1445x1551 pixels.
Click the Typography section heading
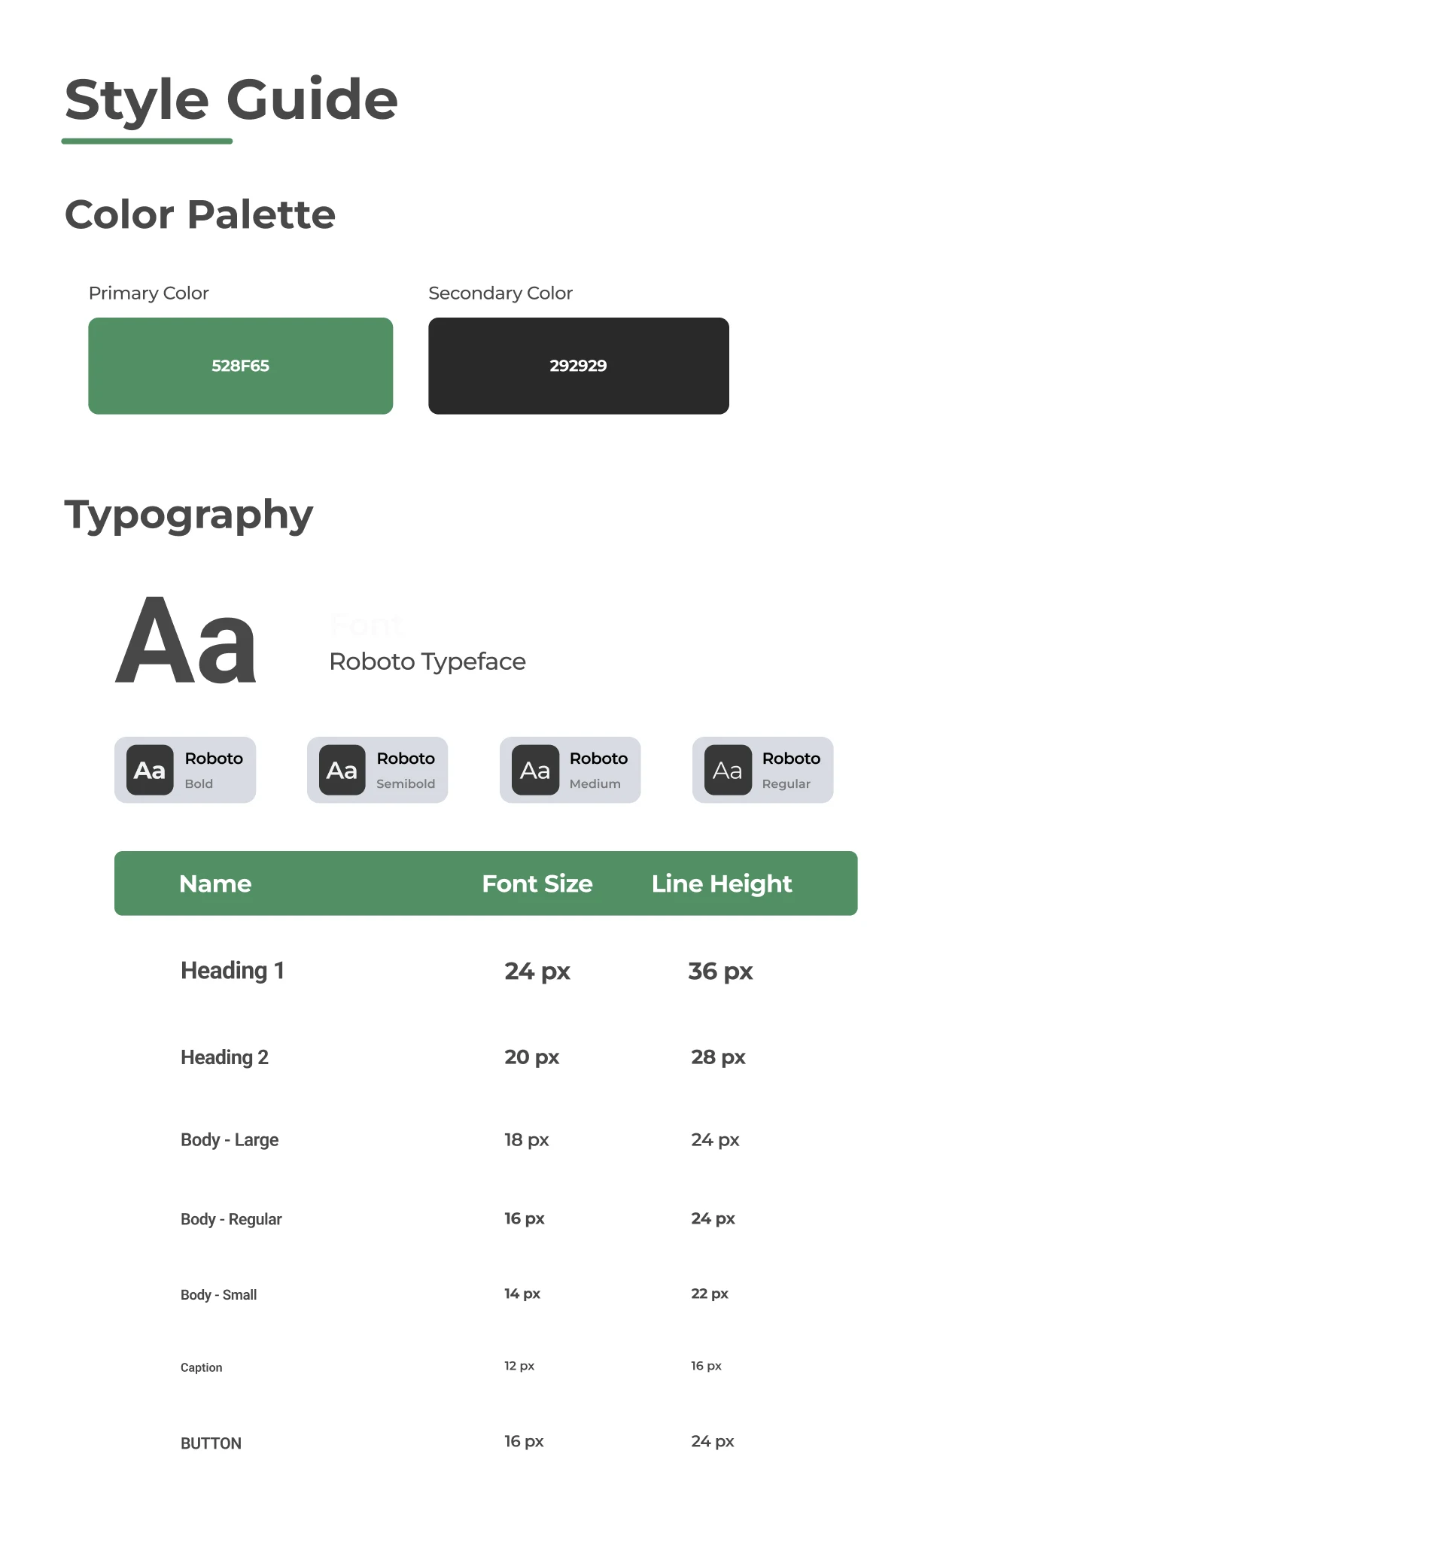point(188,515)
